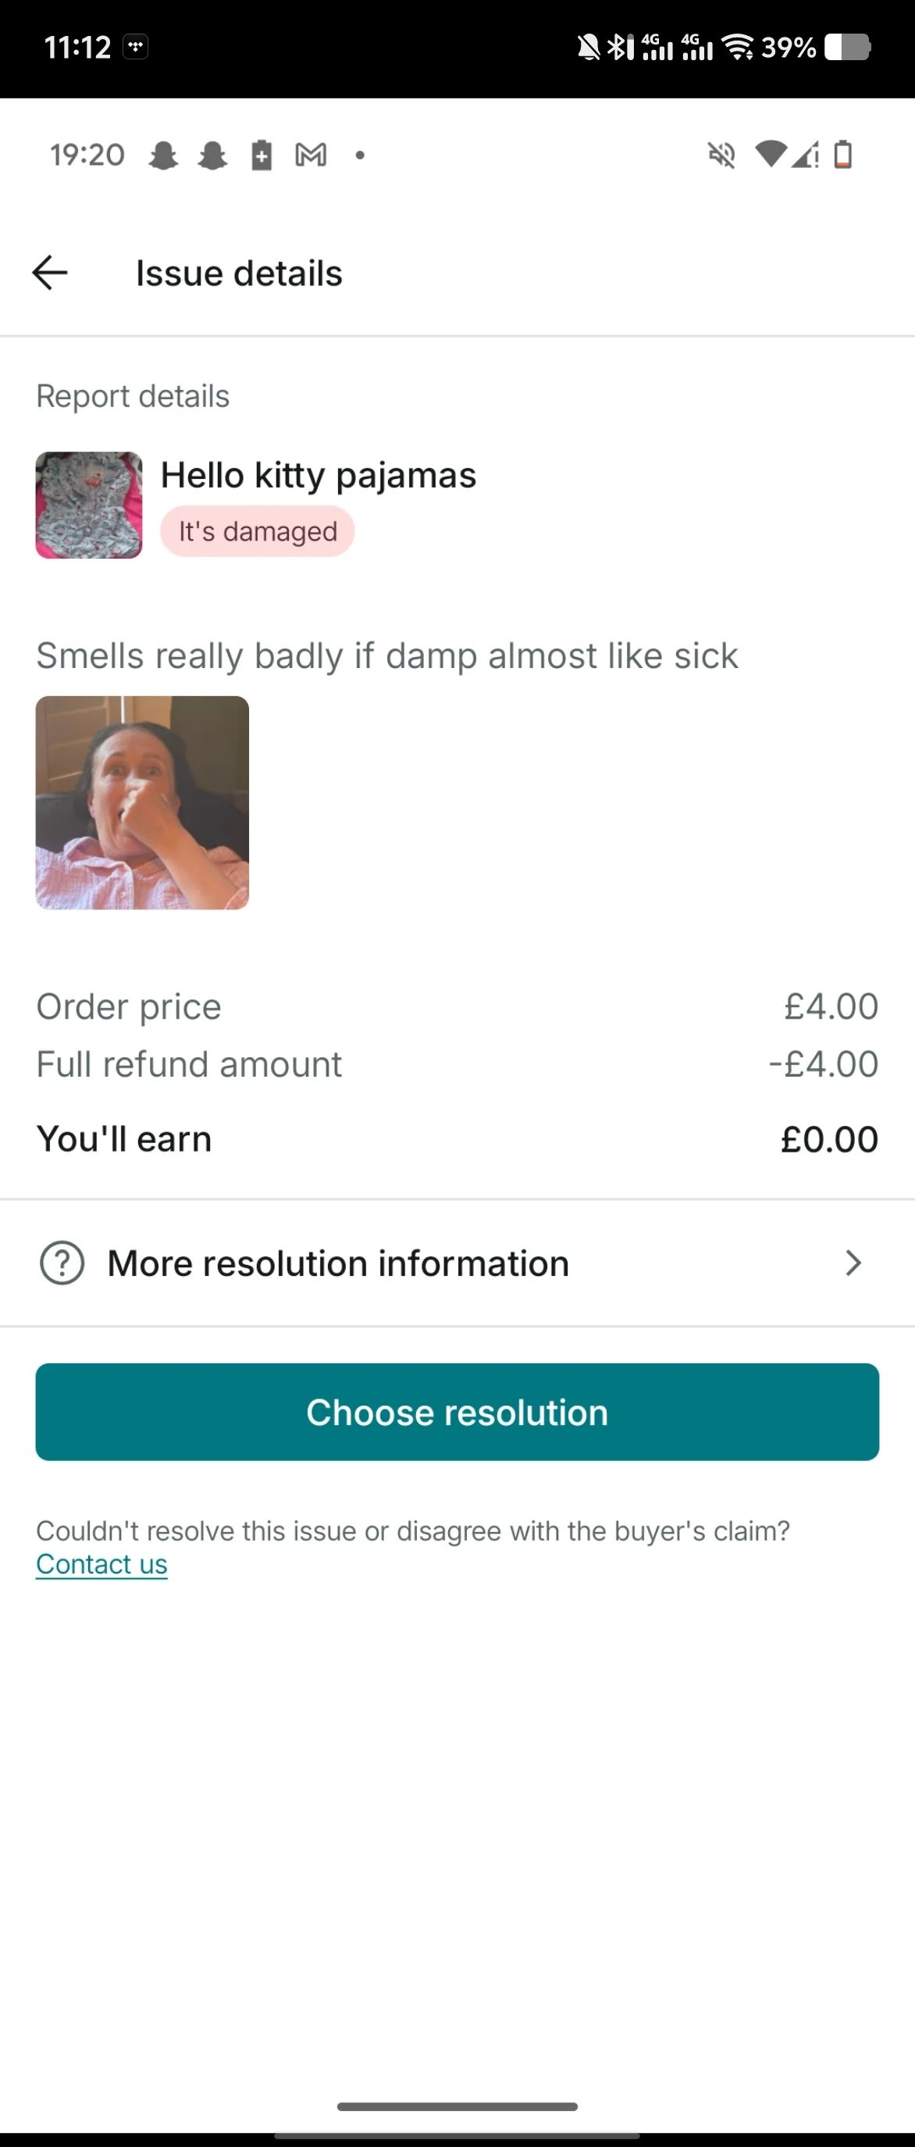The height and width of the screenshot is (2147, 915).
Task: Tap the bottom navigation gesture bar
Action: click(457, 2106)
